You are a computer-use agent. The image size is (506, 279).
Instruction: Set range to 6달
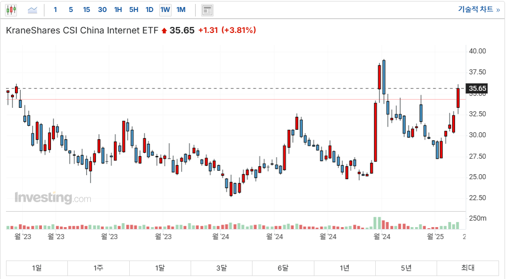click(283, 268)
